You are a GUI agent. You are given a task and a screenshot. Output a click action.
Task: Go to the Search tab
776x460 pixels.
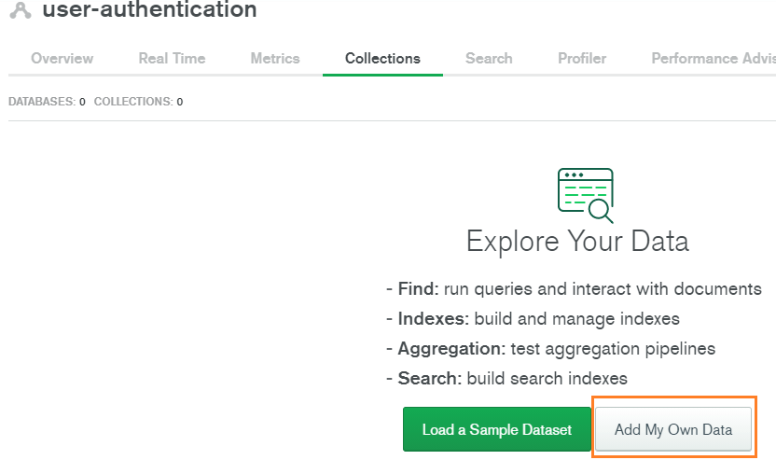[x=489, y=58]
